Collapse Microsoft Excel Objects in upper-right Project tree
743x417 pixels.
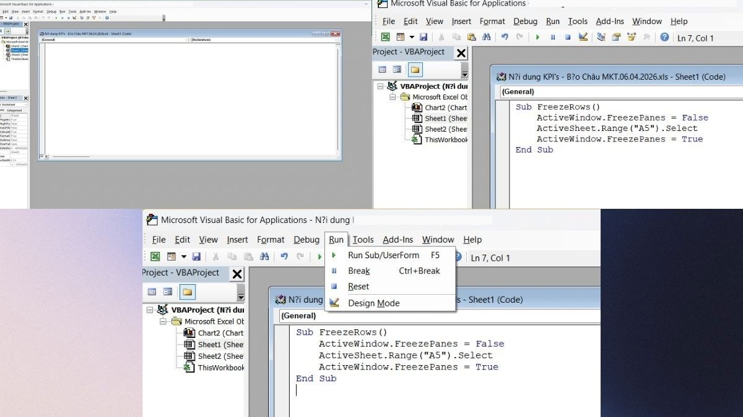(x=393, y=97)
